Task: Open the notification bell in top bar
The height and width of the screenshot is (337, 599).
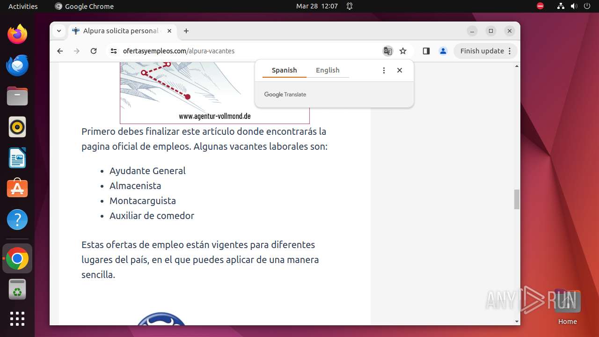Action: pos(350,6)
